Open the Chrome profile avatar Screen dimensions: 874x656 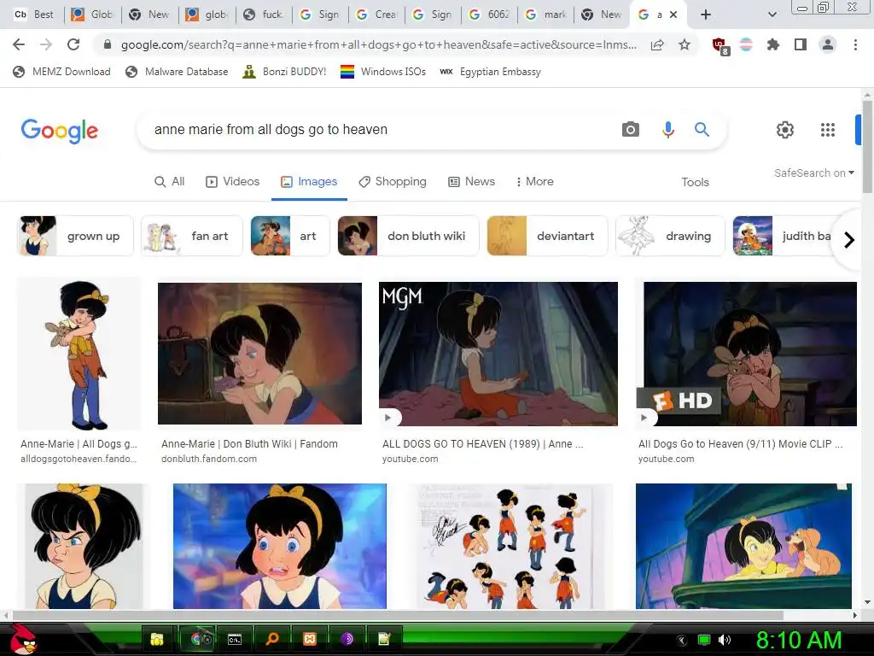(x=828, y=44)
